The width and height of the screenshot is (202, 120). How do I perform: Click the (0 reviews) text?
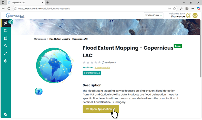click(108, 62)
